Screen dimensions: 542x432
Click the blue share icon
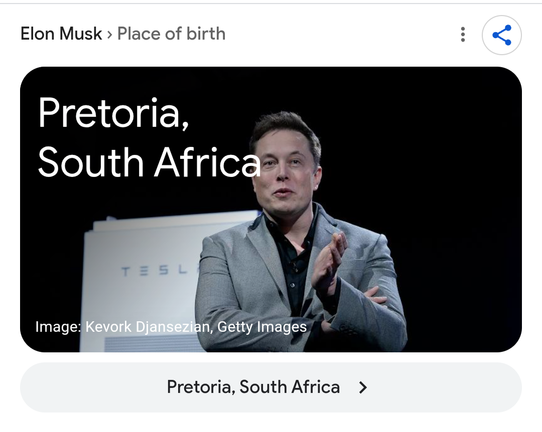point(501,35)
